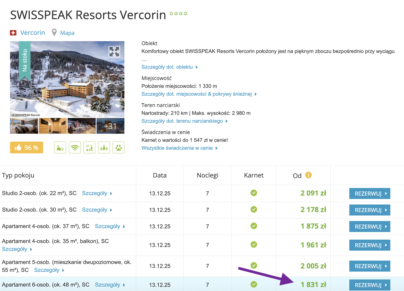Click the price 1 961 zł
This screenshot has height=291, width=404.
click(x=313, y=245)
